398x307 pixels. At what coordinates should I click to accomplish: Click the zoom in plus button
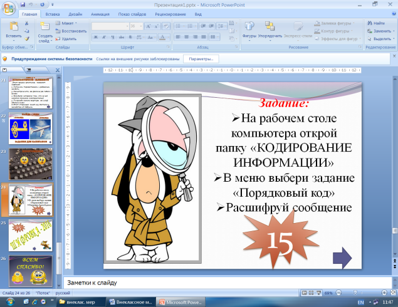[x=384, y=293]
